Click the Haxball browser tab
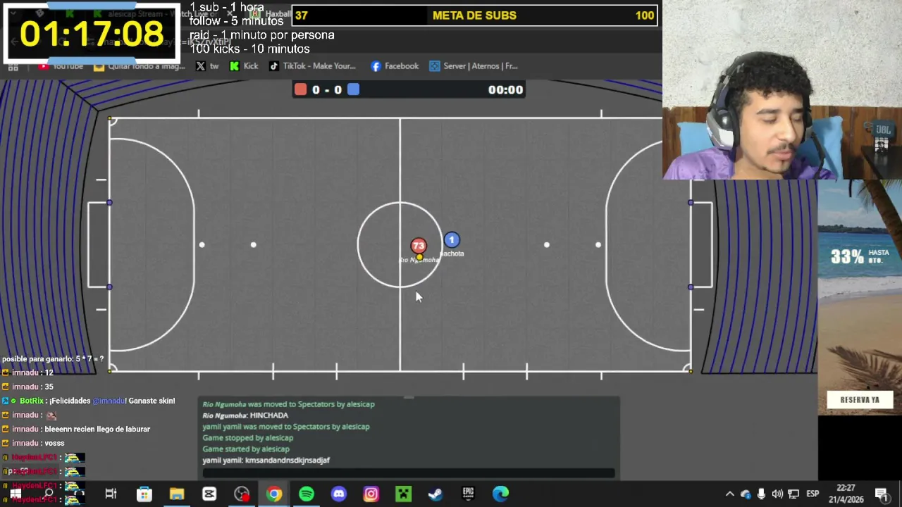The height and width of the screenshot is (507, 902). point(271,13)
